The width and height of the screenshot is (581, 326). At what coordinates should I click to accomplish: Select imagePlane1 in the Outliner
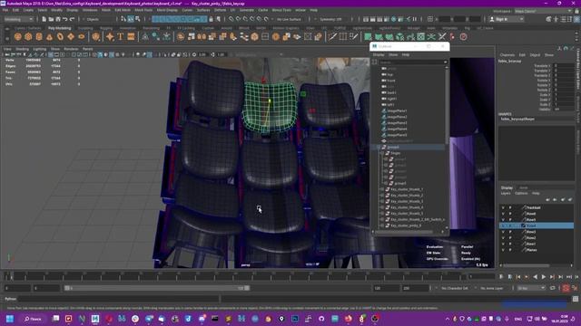pos(397,110)
